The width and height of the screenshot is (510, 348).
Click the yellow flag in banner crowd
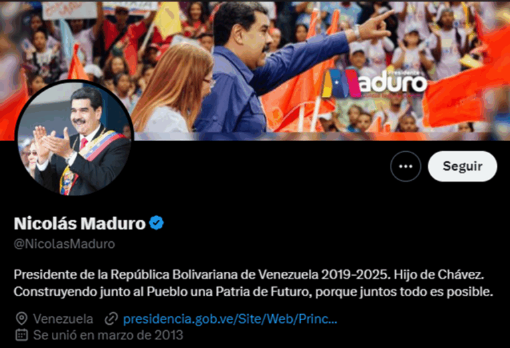167,19
